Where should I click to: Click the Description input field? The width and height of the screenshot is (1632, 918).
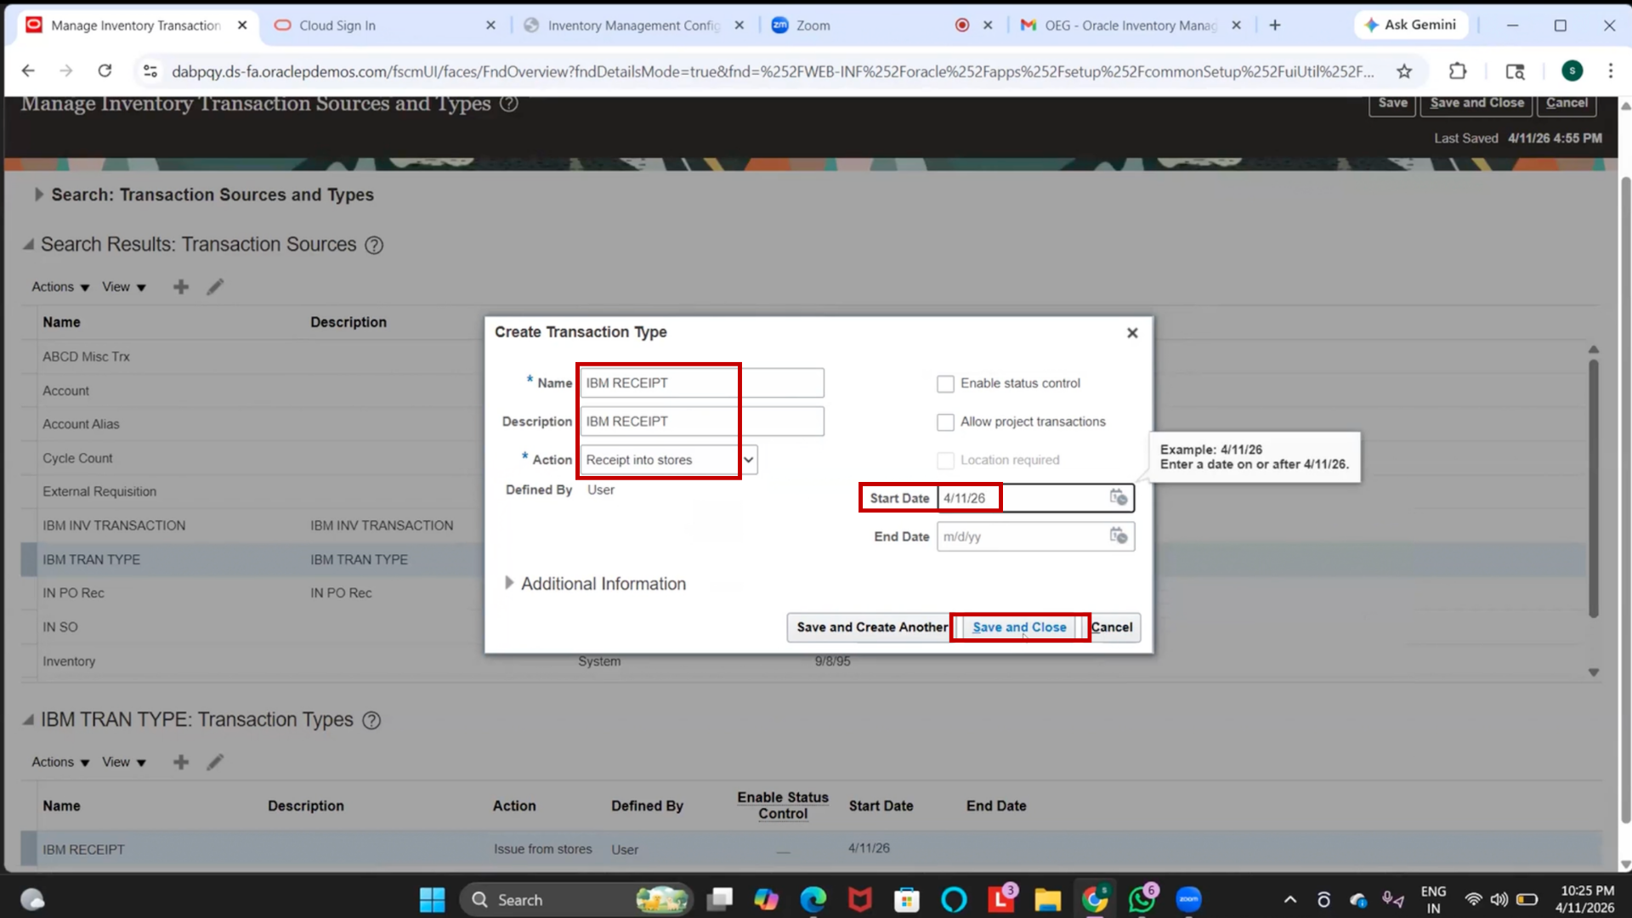(702, 422)
